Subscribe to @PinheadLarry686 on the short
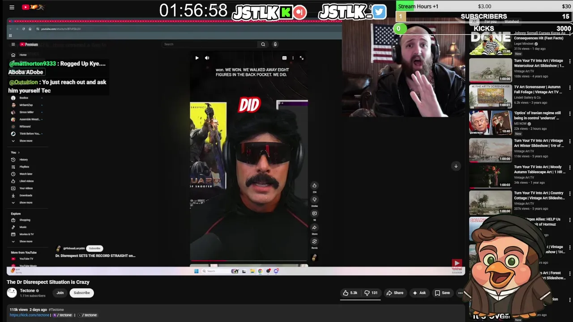The width and height of the screenshot is (573, 322). click(94, 248)
